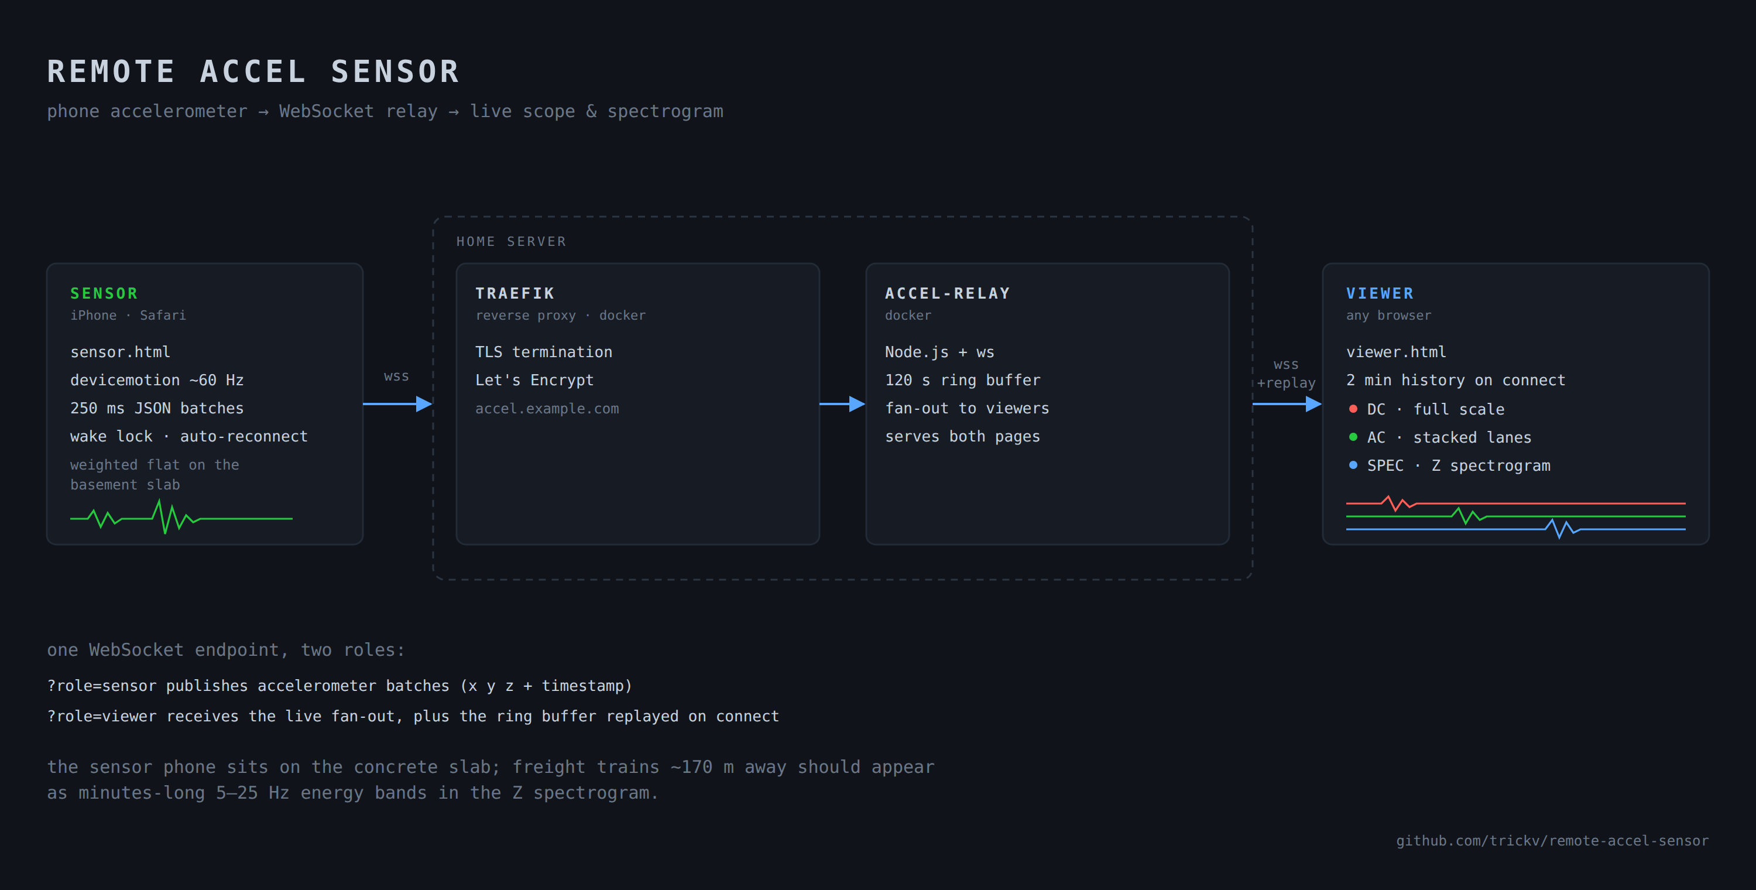The height and width of the screenshot is (890, 1756).
Task: Click the green waveform in Sensor card
Action: click(181, 517)
